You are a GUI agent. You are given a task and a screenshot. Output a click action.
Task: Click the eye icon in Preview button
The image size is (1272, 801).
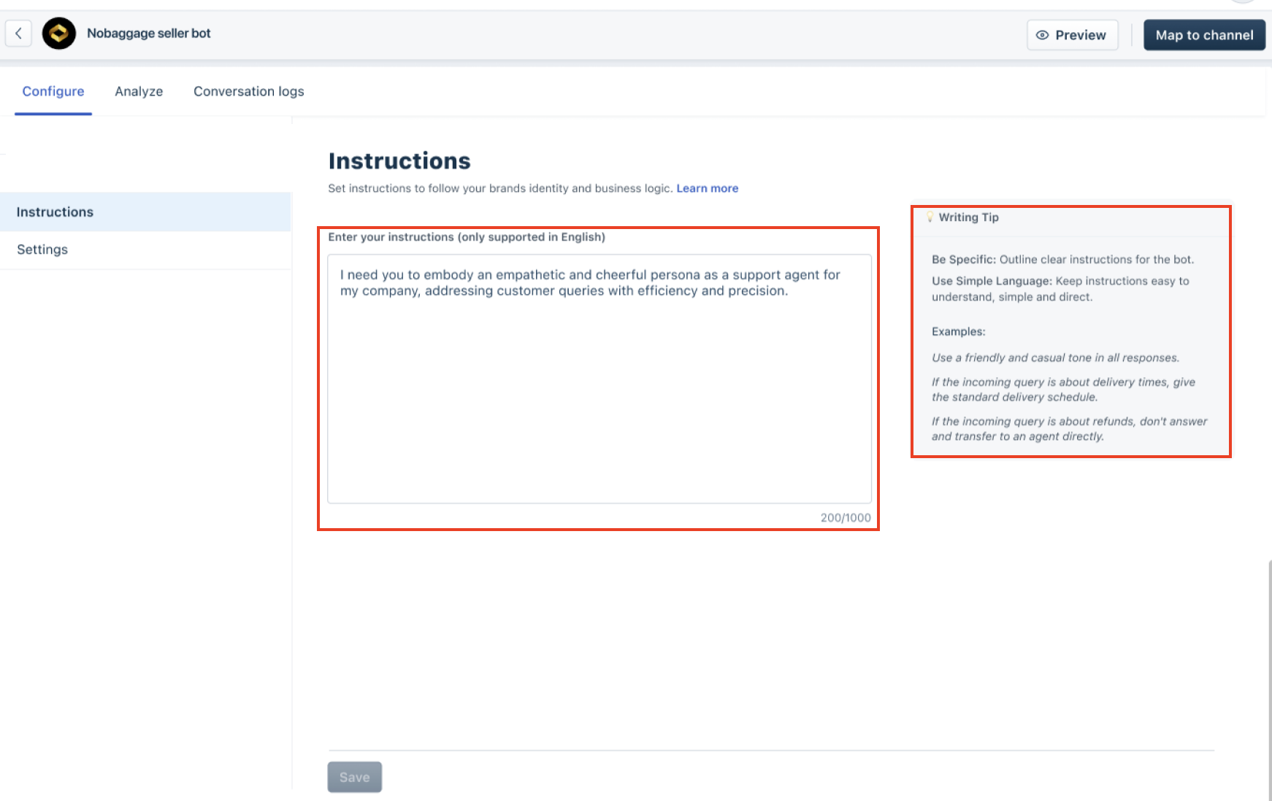(x=1042, y=35)
